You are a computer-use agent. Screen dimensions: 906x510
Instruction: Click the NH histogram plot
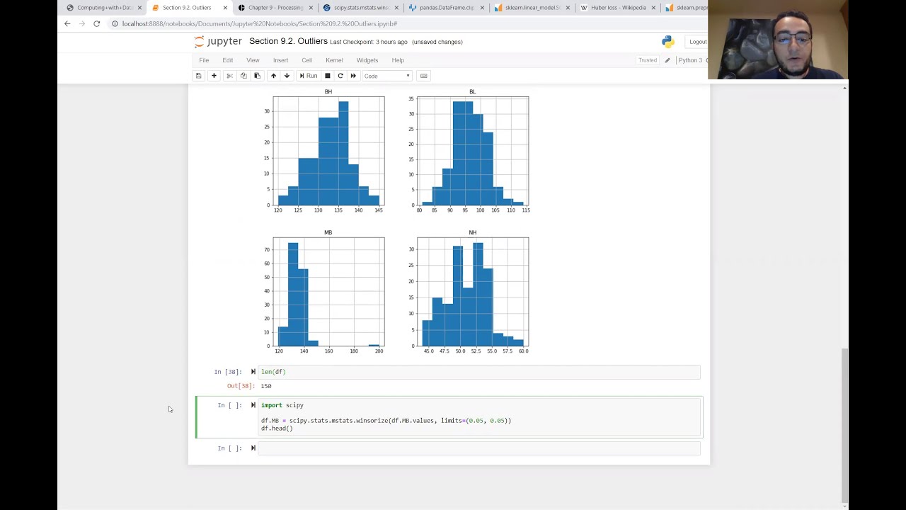[x=472, y=292]
